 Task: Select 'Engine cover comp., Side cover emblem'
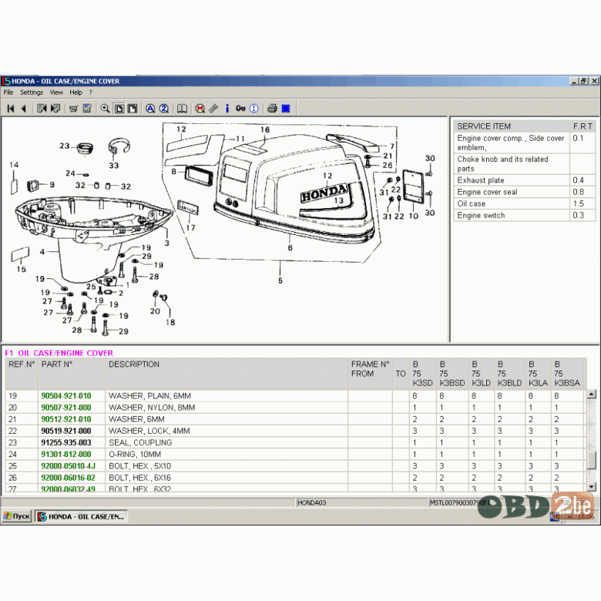coord(511,143)
